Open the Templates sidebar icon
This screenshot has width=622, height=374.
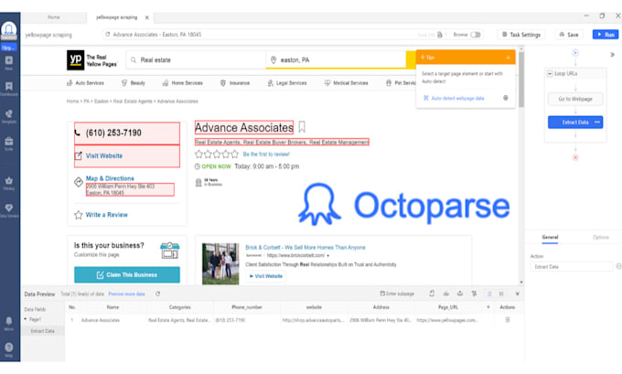pos(9,116)
